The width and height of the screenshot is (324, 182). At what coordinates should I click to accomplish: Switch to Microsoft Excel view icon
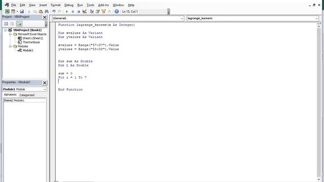pos(7,12)
